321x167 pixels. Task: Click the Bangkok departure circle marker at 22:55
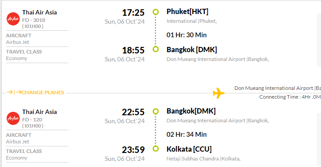click(x=156, y=111)
